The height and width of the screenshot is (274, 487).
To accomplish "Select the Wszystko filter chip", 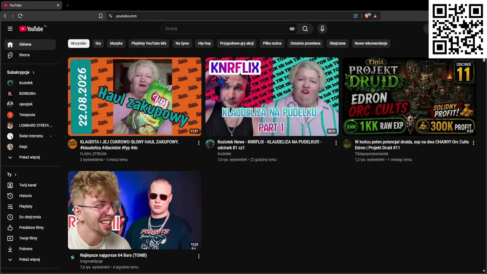I will (79, 43).
